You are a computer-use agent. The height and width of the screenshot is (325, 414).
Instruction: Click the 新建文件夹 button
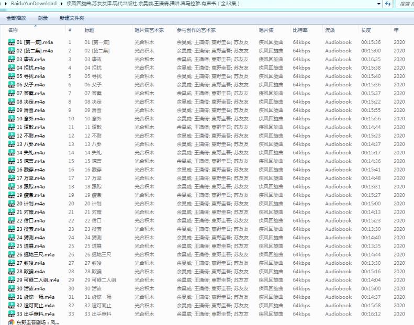(72, 18)
